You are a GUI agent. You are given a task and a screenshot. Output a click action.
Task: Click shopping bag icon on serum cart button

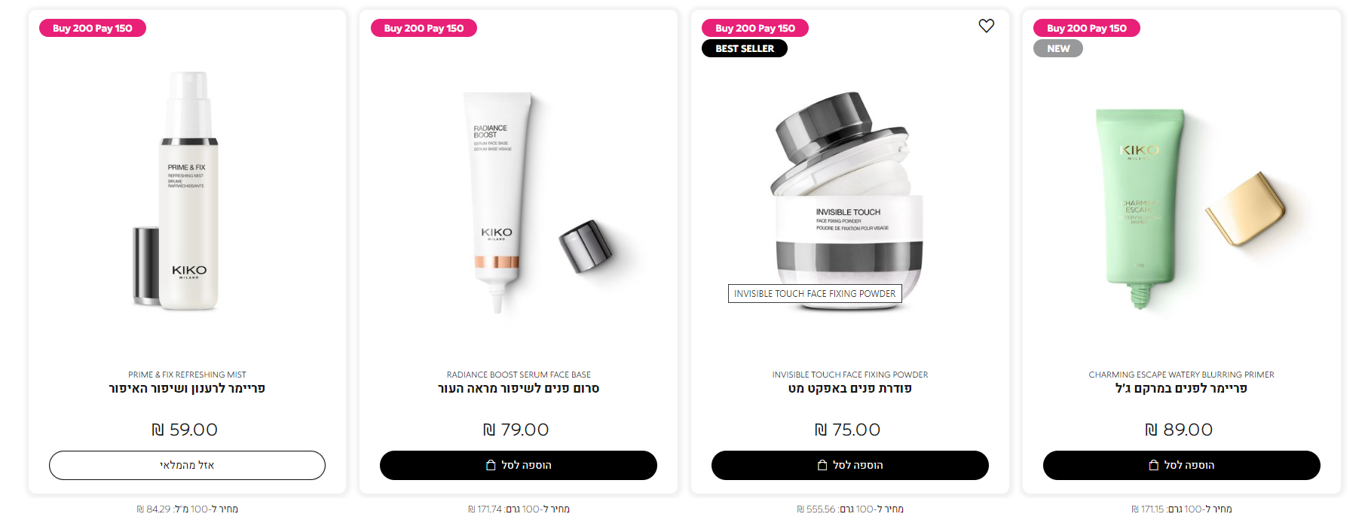coord(491,465)
